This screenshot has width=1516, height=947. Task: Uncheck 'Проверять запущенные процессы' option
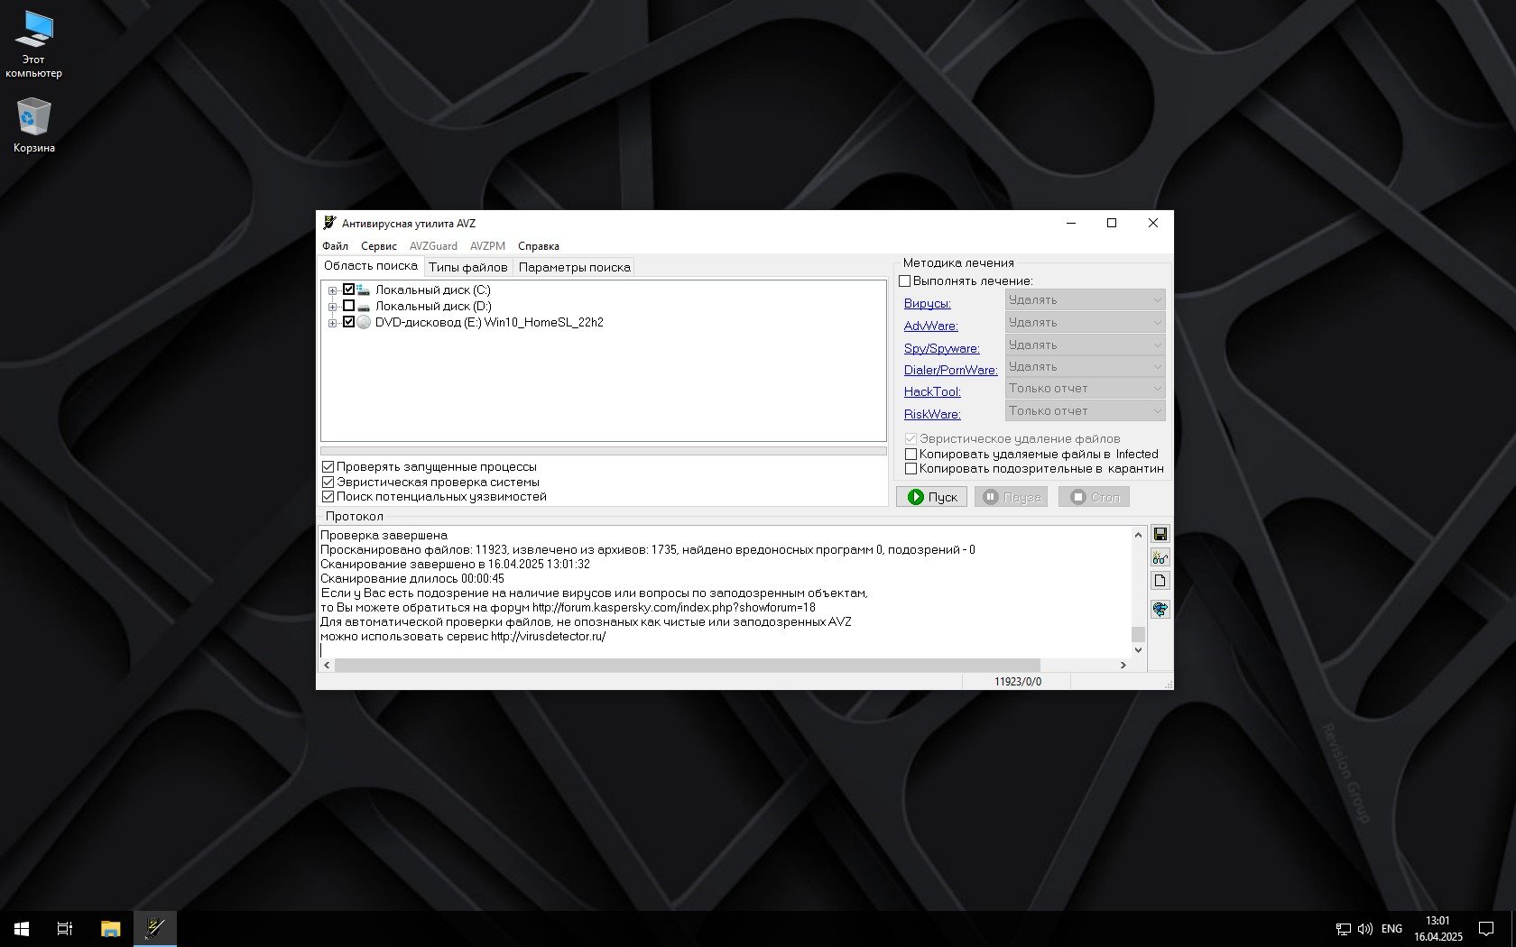[328, 466]
